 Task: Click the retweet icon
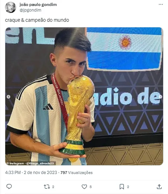(x=47, y=187)
